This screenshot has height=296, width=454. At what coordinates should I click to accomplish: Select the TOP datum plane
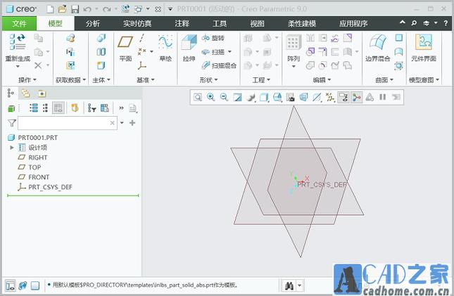(34, 167)
